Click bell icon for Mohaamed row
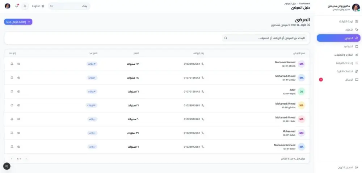 point(12,133)
